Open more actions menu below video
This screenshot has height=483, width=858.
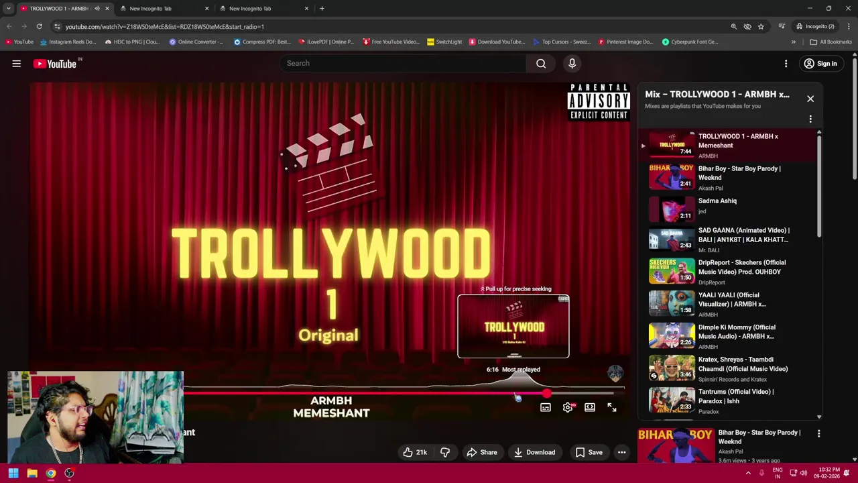click(621, 452)
